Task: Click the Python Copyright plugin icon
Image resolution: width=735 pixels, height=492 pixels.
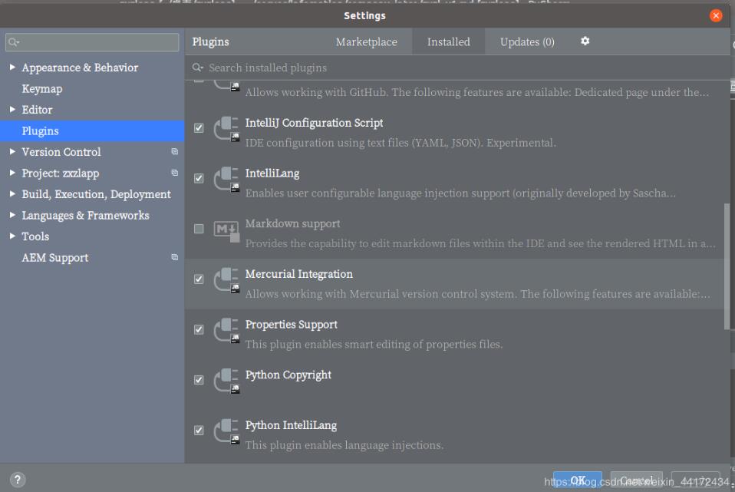Action: coord(227,381)
